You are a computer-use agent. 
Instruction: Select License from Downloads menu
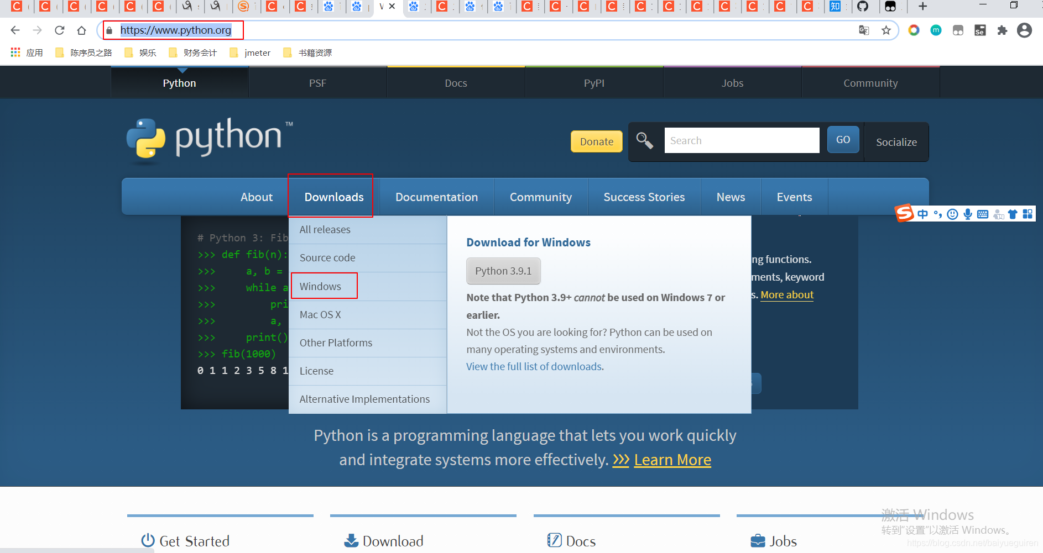click(368, 371)
